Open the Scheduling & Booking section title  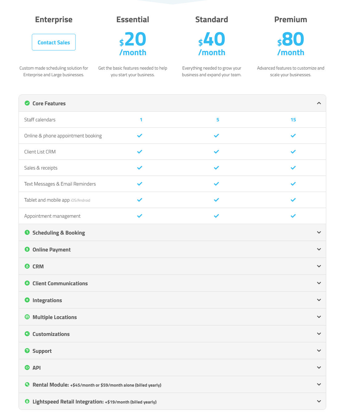click(59, 233)
